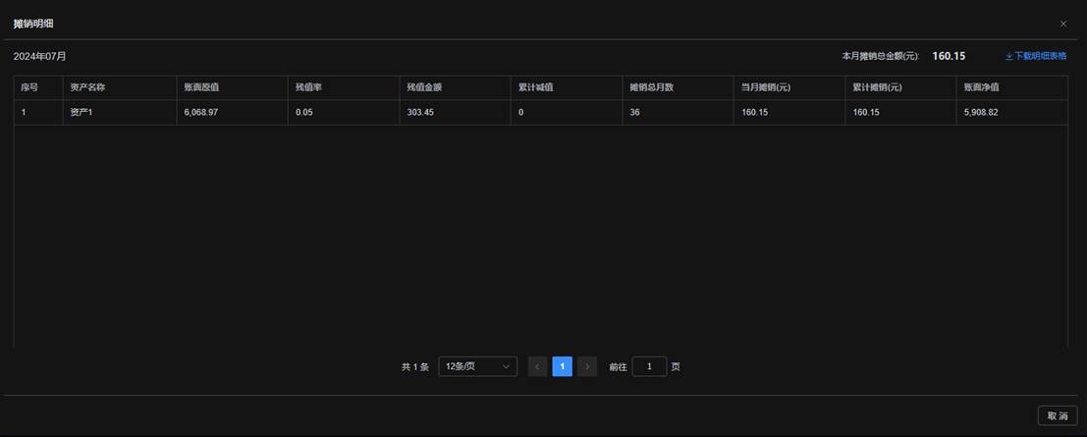Click the 累计摊销(元) column header

point(877,87)
